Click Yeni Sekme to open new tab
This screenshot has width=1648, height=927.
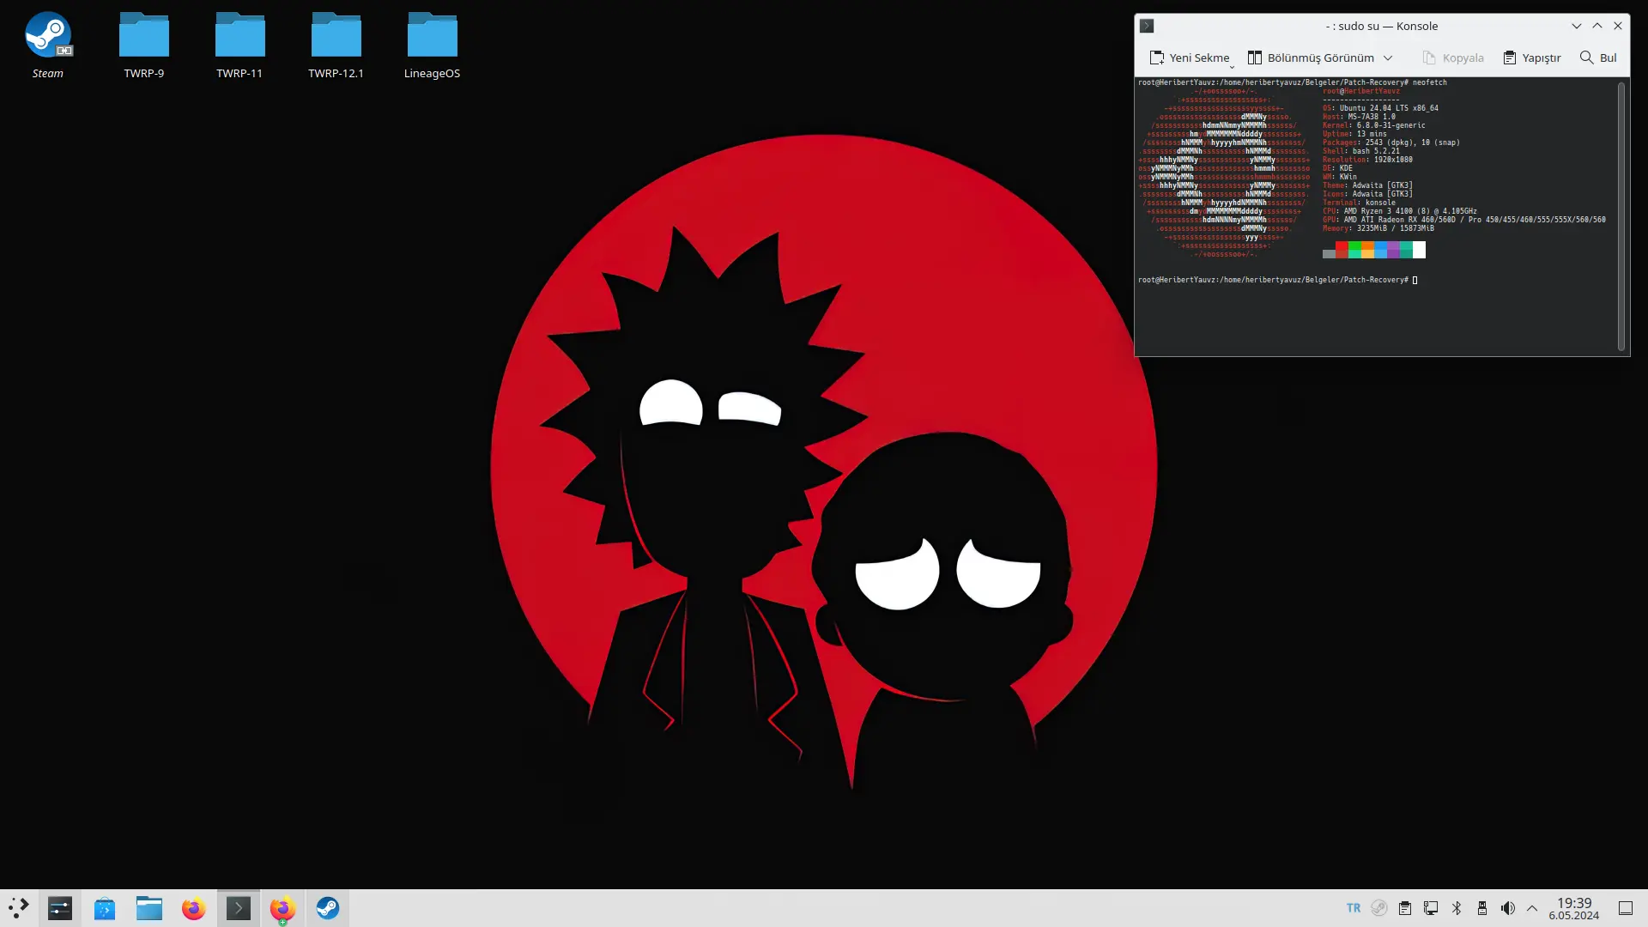pos(1191,58)
